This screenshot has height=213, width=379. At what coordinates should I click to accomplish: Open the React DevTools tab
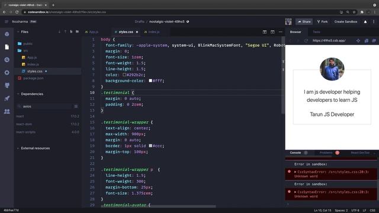360,153
